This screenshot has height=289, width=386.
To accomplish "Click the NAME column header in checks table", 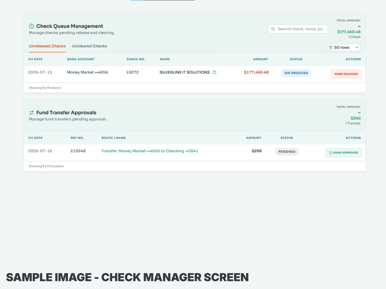I will click(x=165, y=59).
